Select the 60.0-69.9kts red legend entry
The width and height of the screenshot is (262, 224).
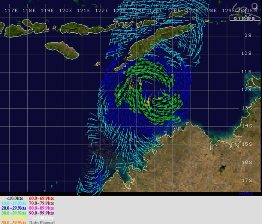pos(42,198)
